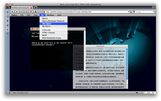
Task: Select HTML 5 Doctor menu entry
Action: pyautogui.click(x=53, y=33)
